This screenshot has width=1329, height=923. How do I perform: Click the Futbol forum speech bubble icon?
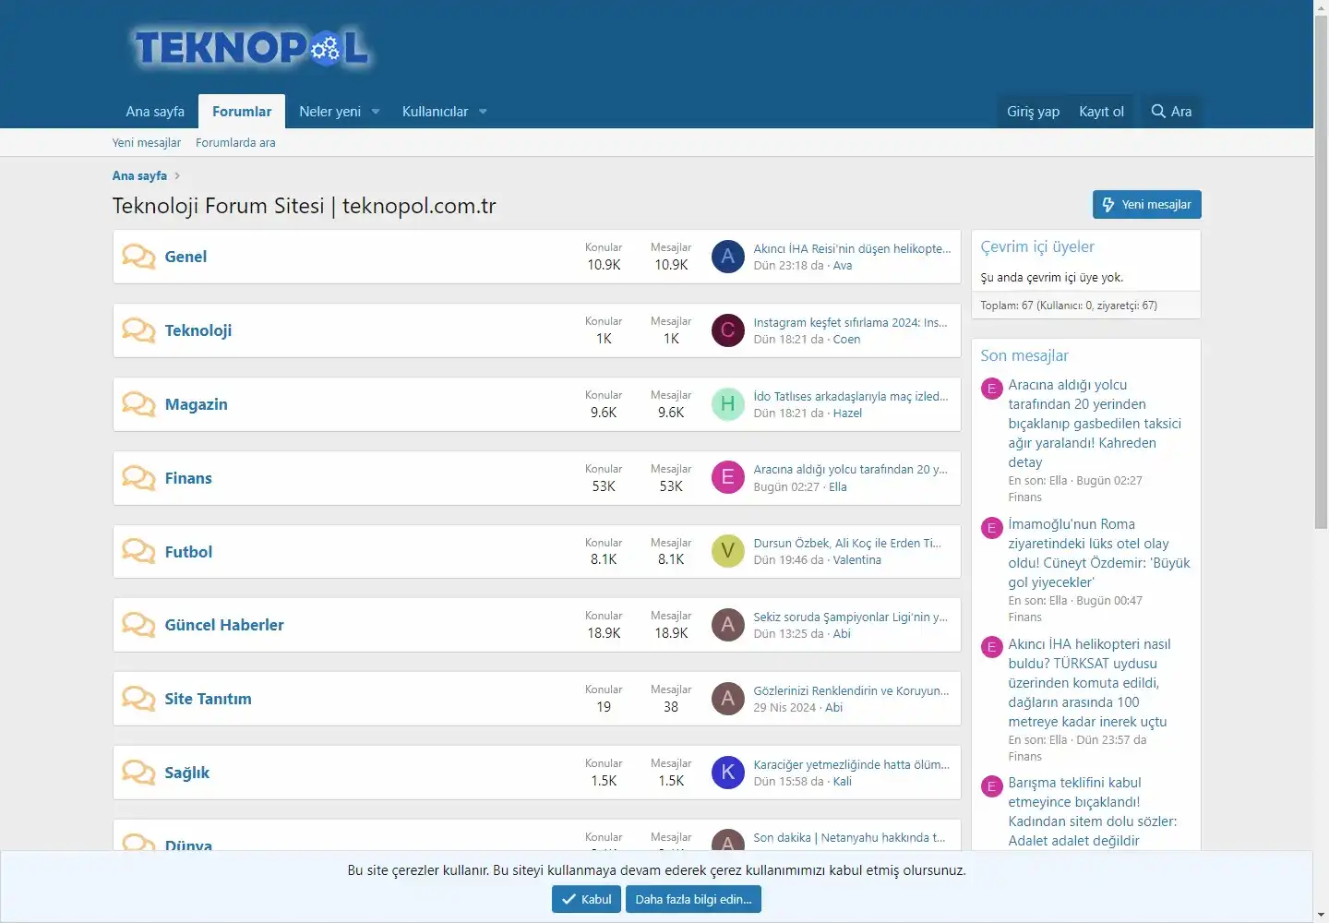pyautogui.click(x=138, y=551)
